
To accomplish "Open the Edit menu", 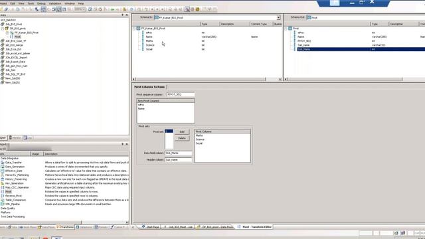I will coord(13,3).
